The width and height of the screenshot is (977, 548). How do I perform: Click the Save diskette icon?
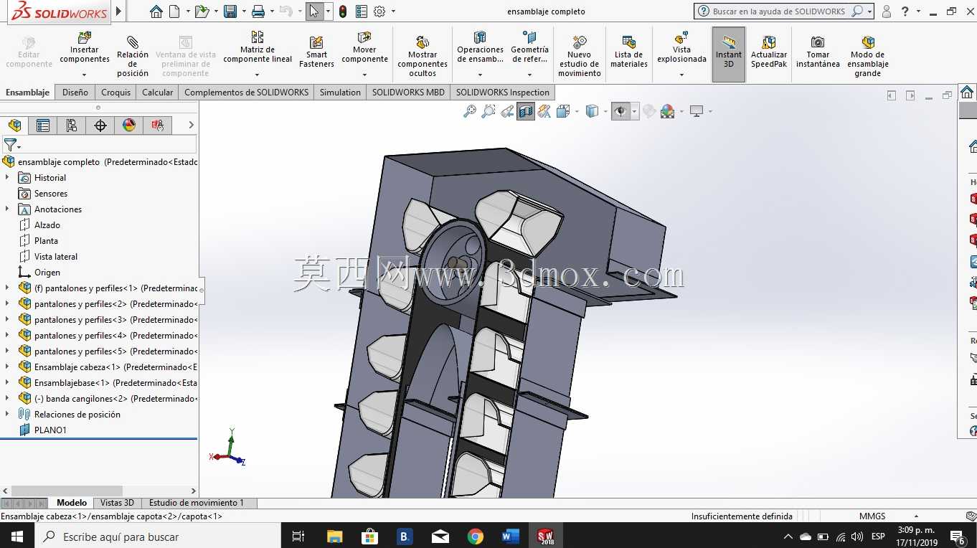[x=230, y=11]
